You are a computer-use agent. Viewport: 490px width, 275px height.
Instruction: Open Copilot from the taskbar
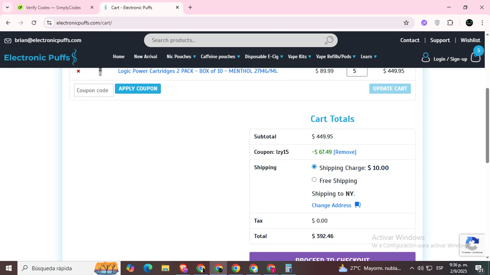click(x=130, y=268)
